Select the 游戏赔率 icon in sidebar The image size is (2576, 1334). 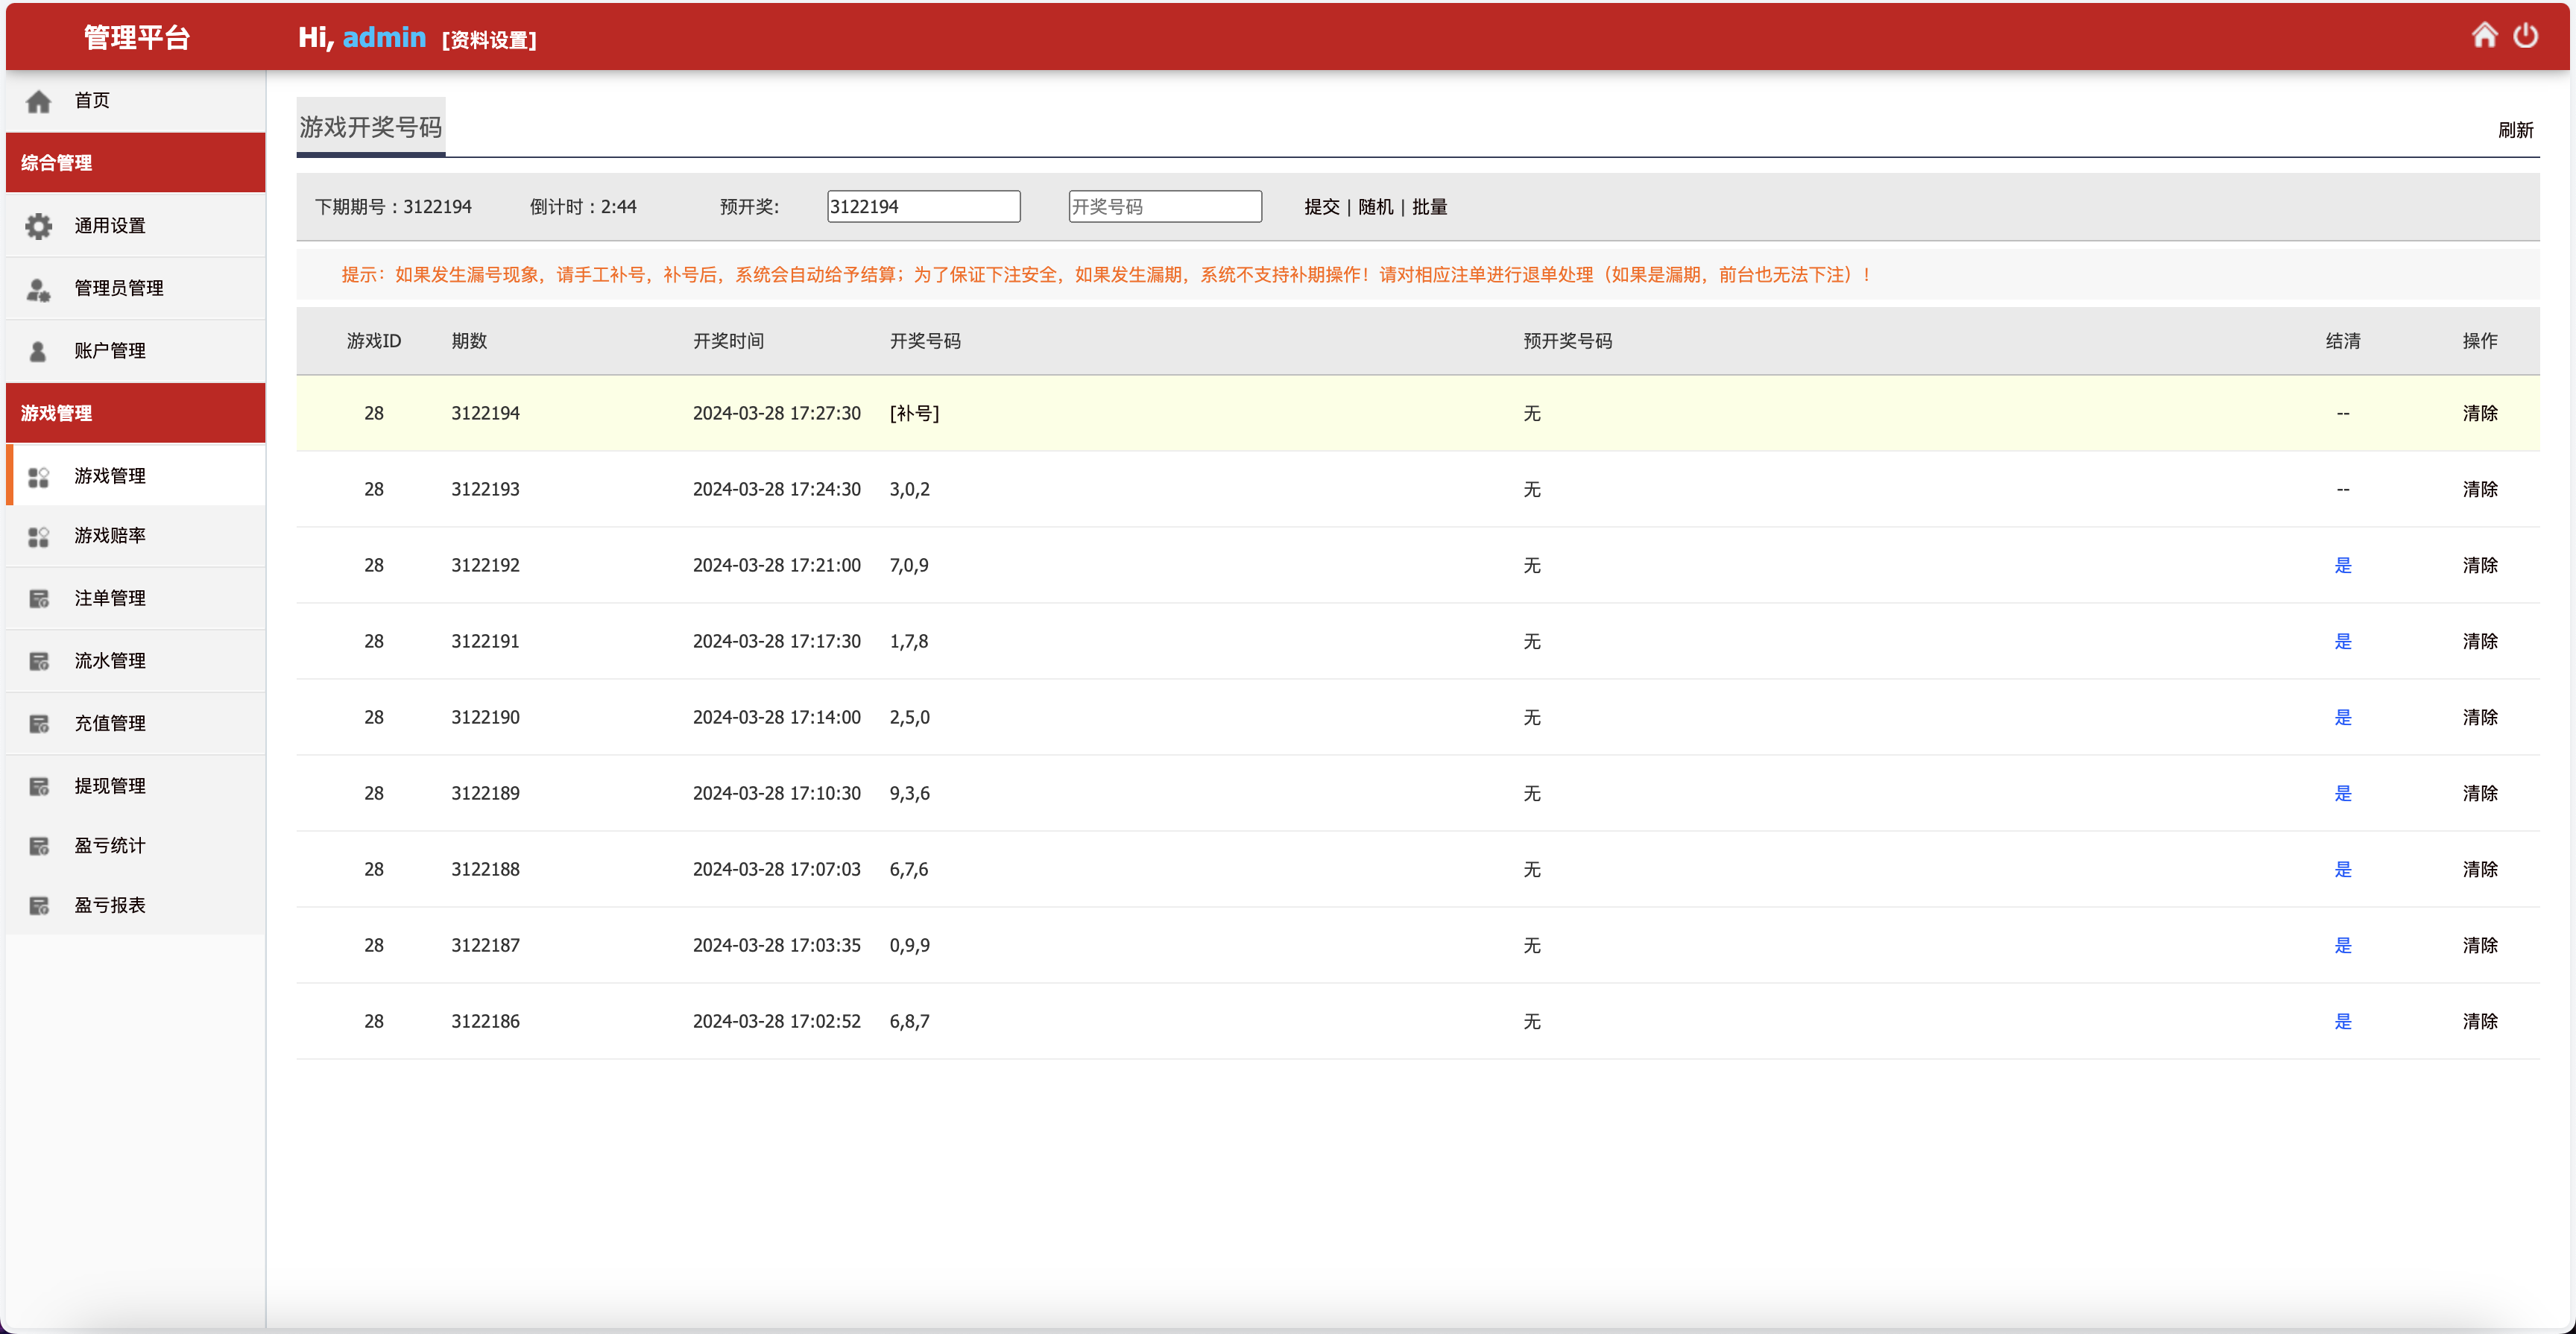(x=39, y=536)
